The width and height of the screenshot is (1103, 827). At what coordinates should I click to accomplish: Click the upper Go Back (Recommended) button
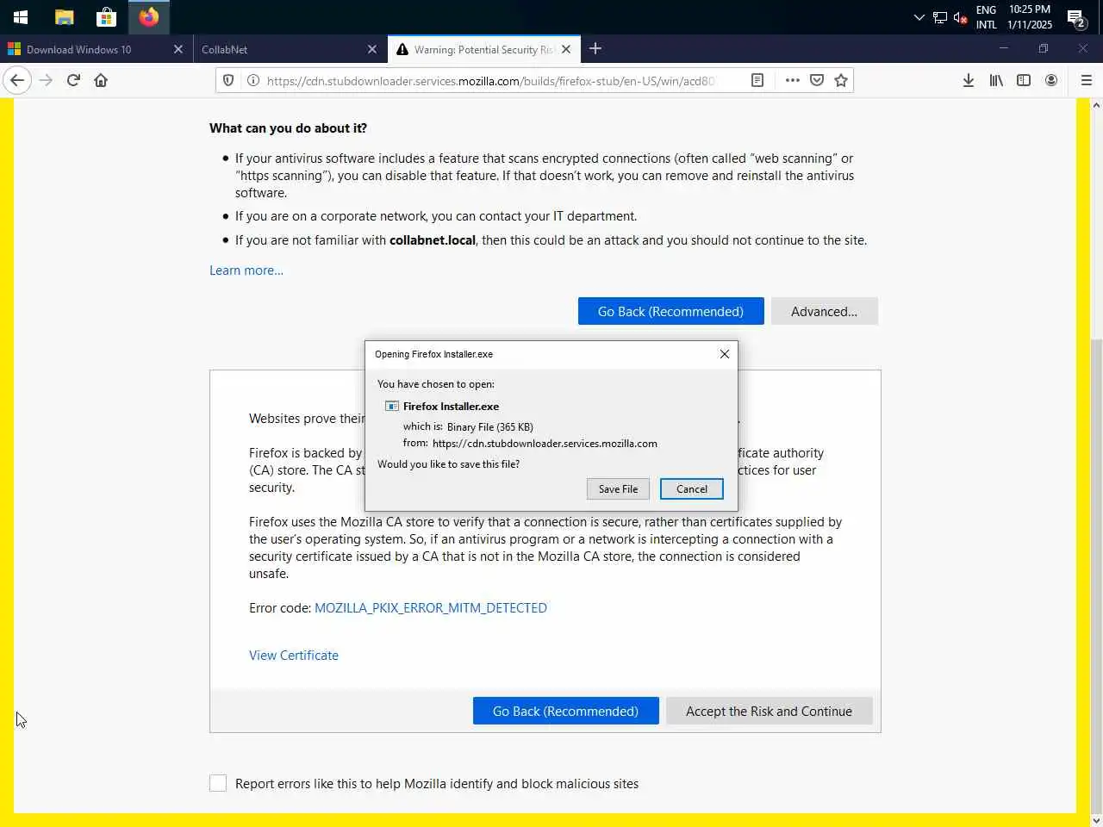click(670, 312)
